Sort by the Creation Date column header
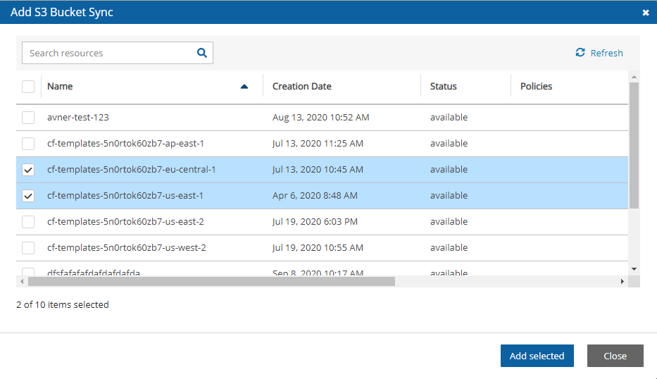Image resolution: width=657 pixels, height=379 pixels. (302, 87)
